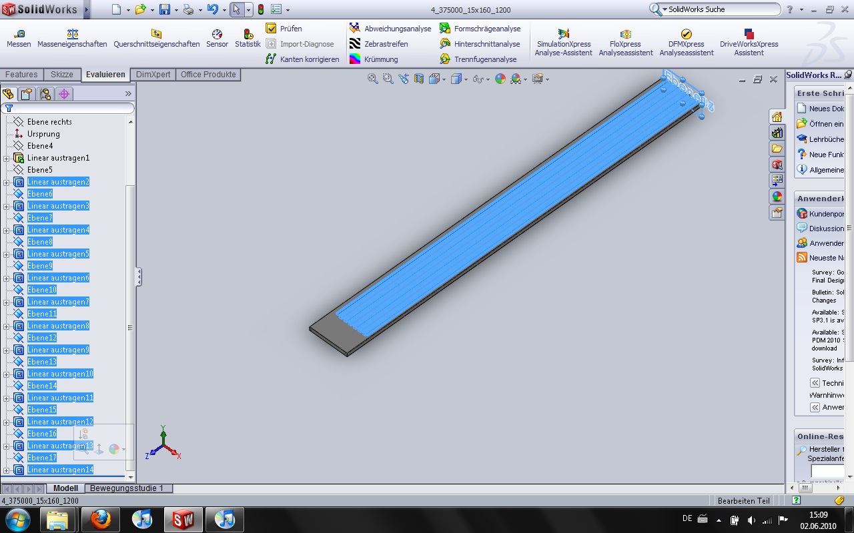Open Windows Explorer from the taskbar
Viewport: 854px width, 533px height.
pos(59,519)
